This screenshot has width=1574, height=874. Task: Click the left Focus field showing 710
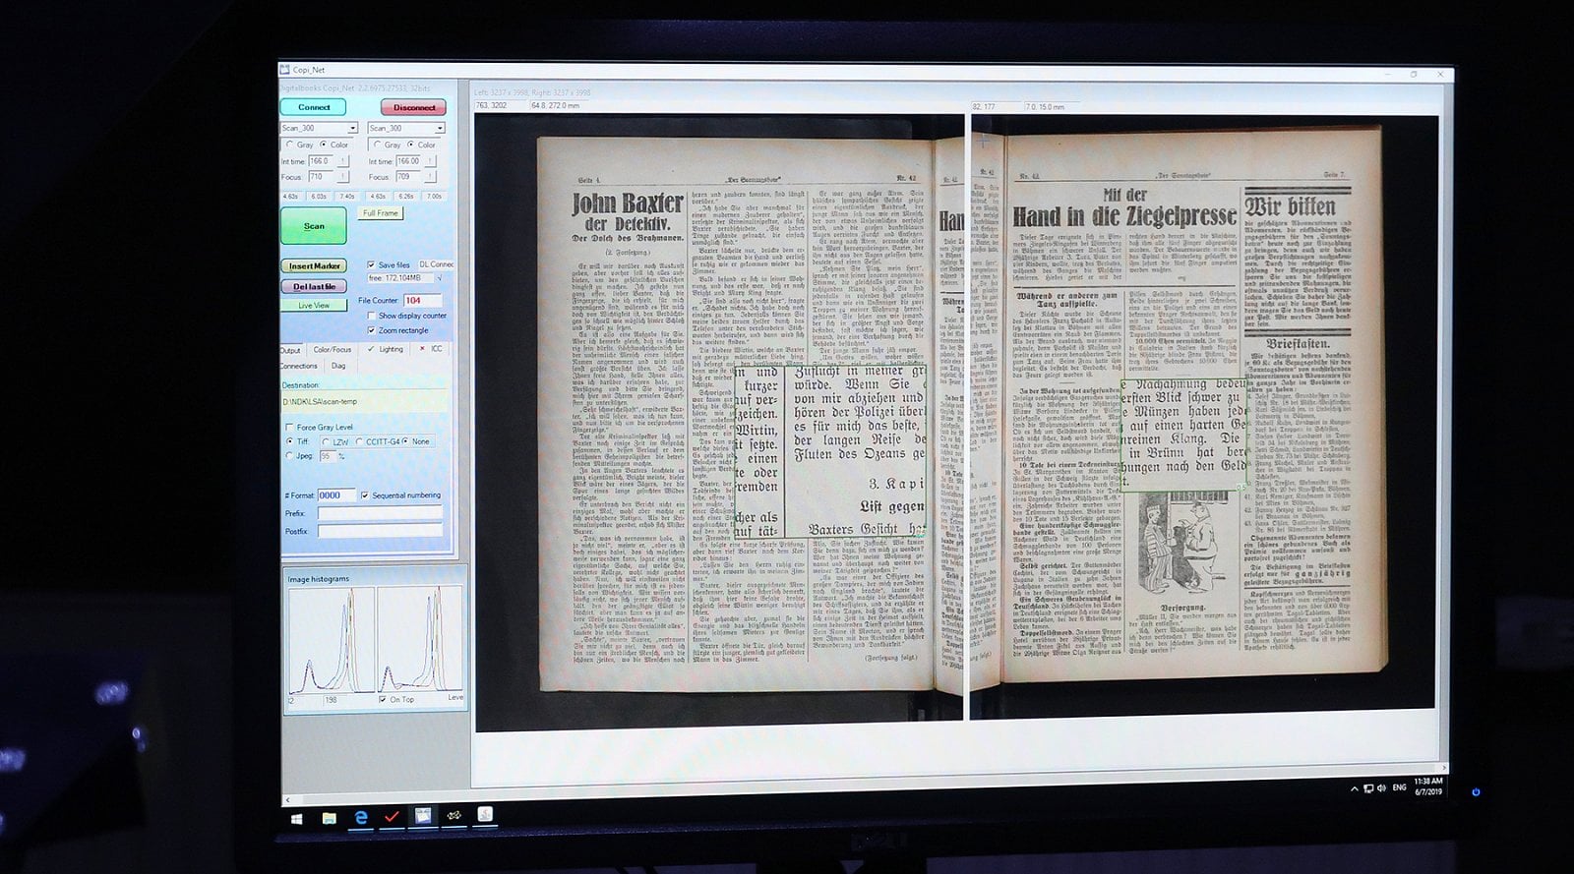click(321, 177)
